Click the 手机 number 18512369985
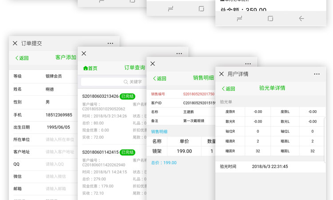Viewport: 333px width, 200px height. tap(59, 115)
